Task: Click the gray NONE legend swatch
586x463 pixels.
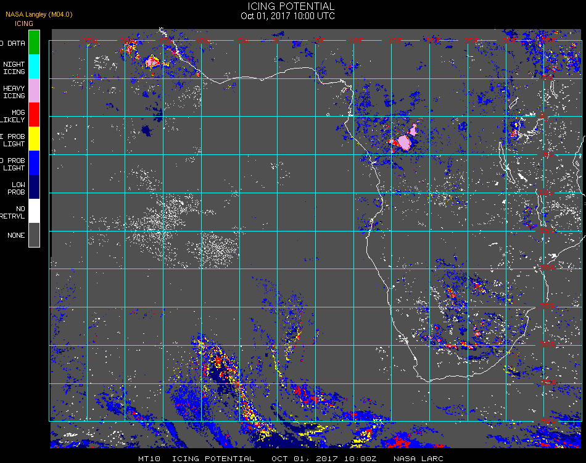Action: (34, 235)
